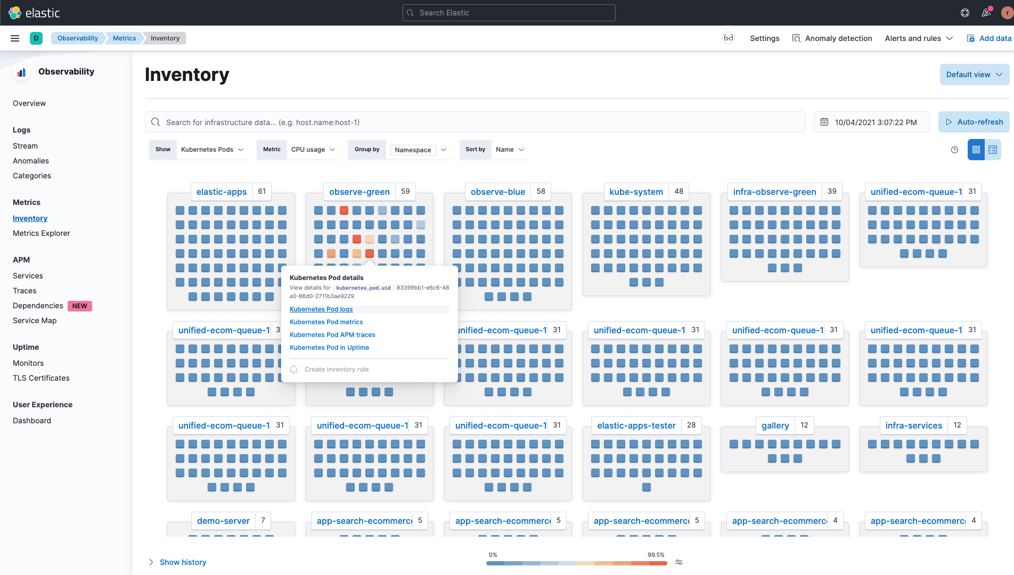Open the user avatar menu
The height and width of the screenshot is (575, 1014).
(1008, 13)
